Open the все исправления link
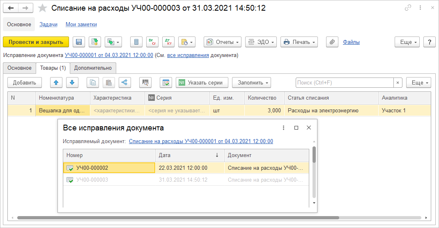439x228 pixels. 188,55
